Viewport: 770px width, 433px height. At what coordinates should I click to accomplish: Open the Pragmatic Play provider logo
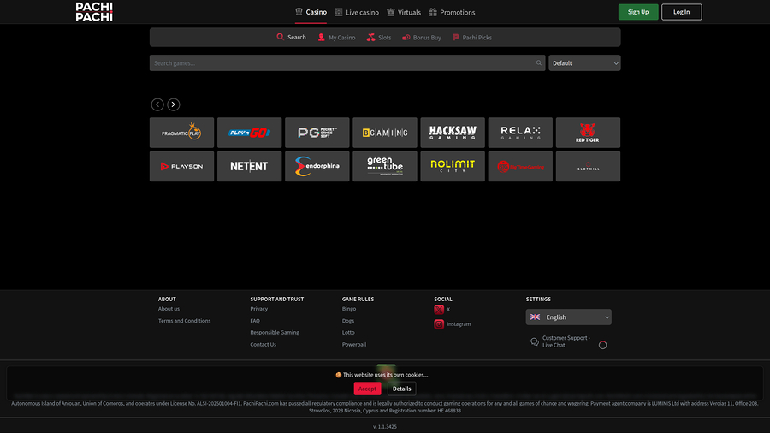[181, 133]
